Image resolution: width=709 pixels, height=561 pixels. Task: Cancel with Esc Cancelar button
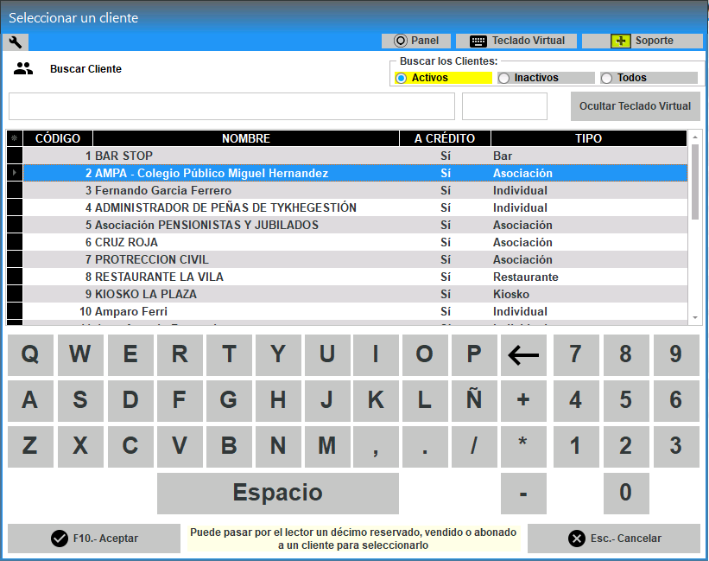[x=614, y=539]
